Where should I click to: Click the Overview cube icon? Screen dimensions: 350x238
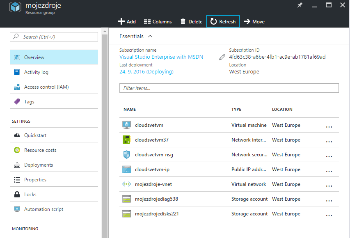(17, 57)
